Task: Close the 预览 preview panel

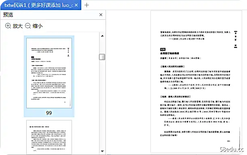Action: point(101,15)
